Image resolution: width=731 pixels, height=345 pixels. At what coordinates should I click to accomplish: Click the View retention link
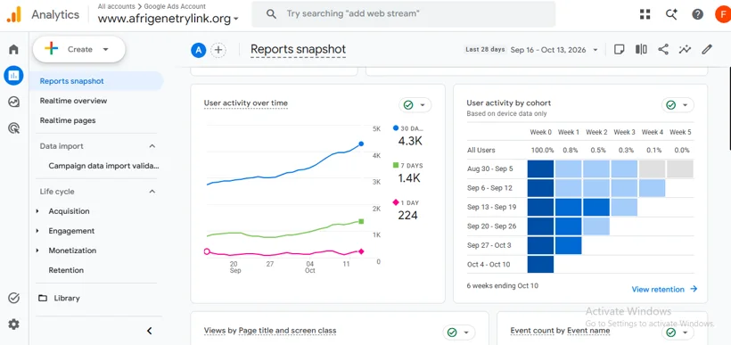(x=658, y=289)
